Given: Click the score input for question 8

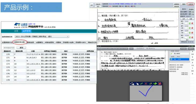Looking at the screenshot, I should 186,28.
